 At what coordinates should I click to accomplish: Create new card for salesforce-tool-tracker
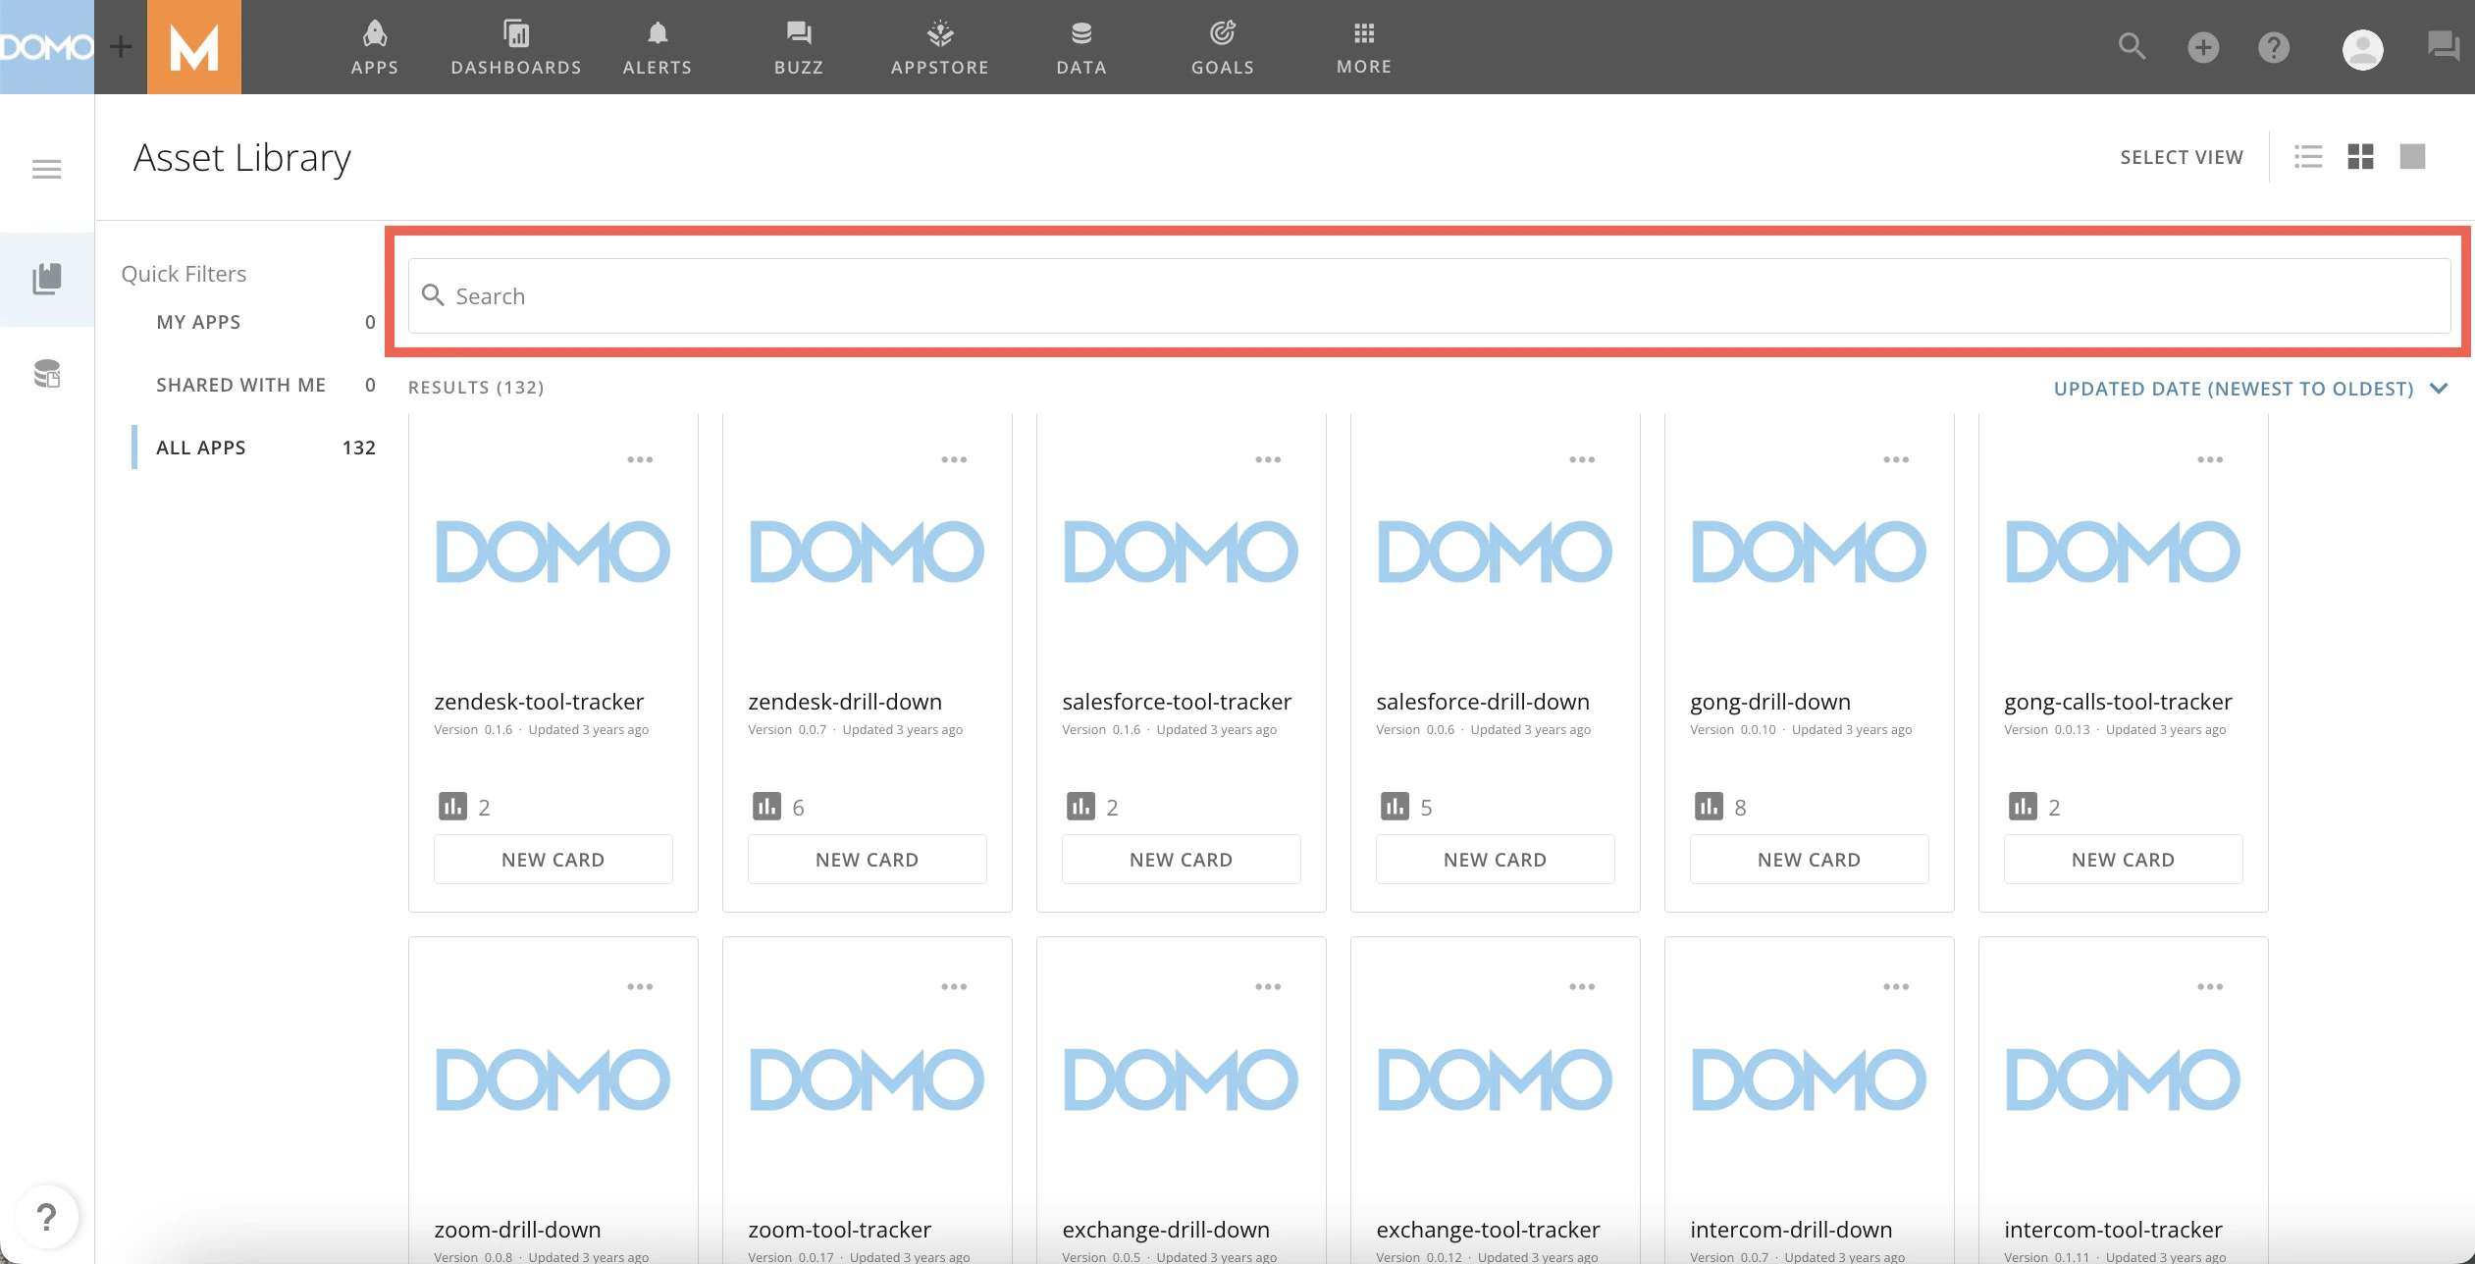pyautogui.click(x=1182, y=860)
